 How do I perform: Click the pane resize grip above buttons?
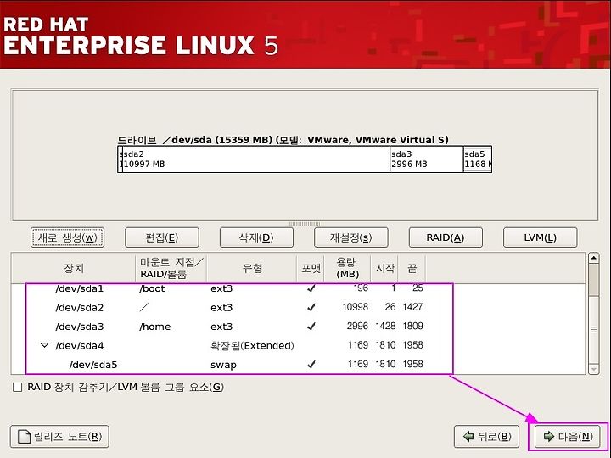[305, 224]
